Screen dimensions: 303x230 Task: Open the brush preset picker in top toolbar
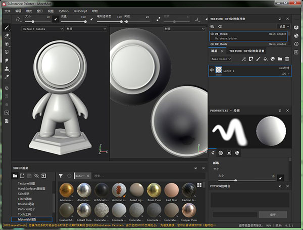click(18, 19)
